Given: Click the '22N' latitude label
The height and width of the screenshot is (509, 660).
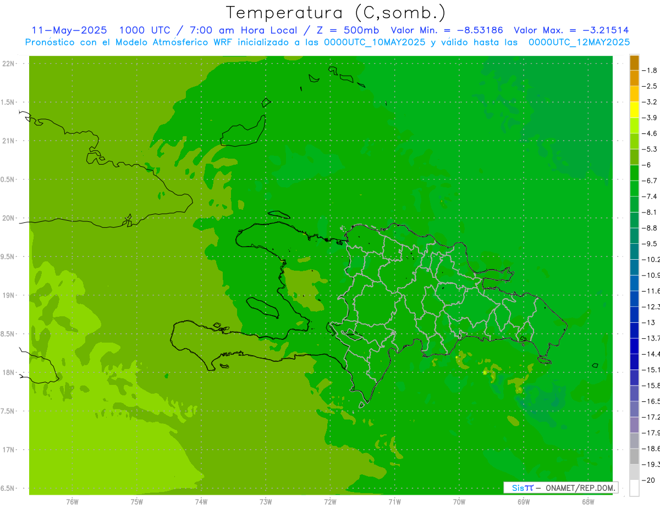Looking at the screenshot, I should coord(8,64).
